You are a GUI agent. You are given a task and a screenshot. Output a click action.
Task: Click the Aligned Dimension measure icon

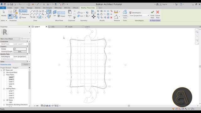116,12
